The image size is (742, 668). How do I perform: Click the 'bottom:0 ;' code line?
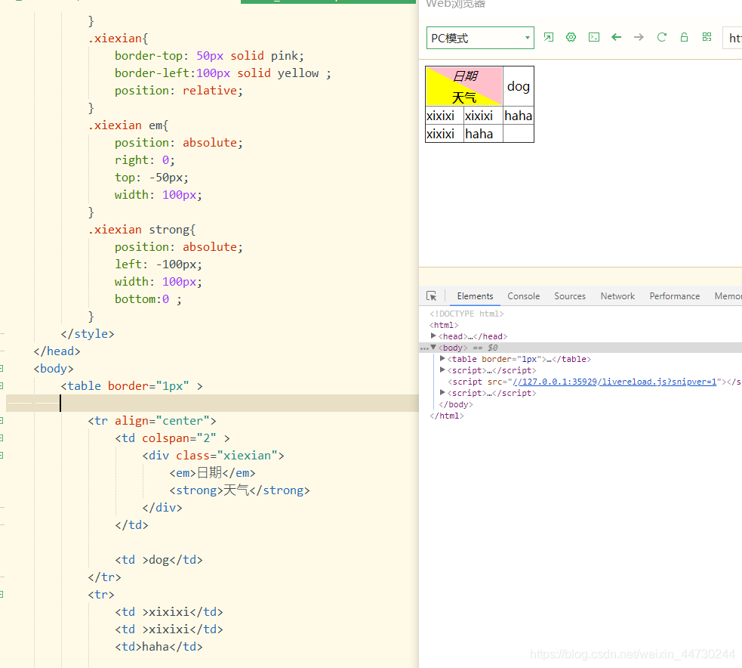[148, 299]
